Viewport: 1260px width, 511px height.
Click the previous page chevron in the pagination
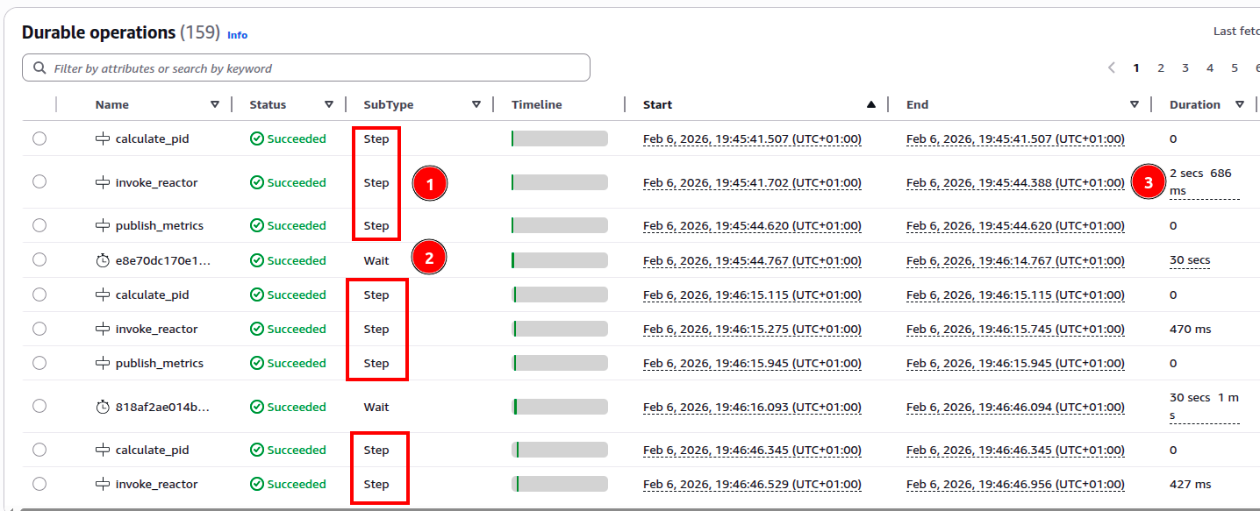(x=1112, y=67)
